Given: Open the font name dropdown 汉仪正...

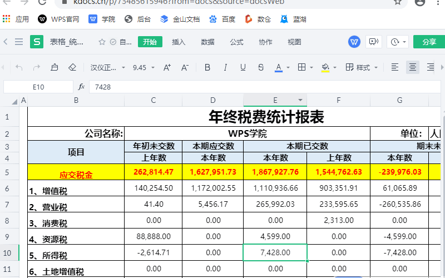Looking at the screenshot, I should (107, 67).
